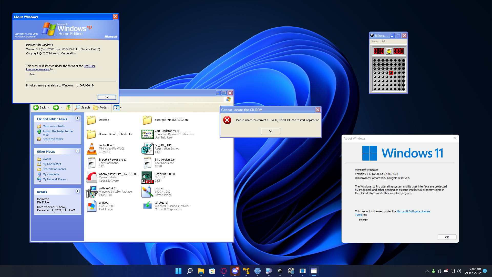
Task: Open taskbar Search icon
Action: [x=190, y=271]
